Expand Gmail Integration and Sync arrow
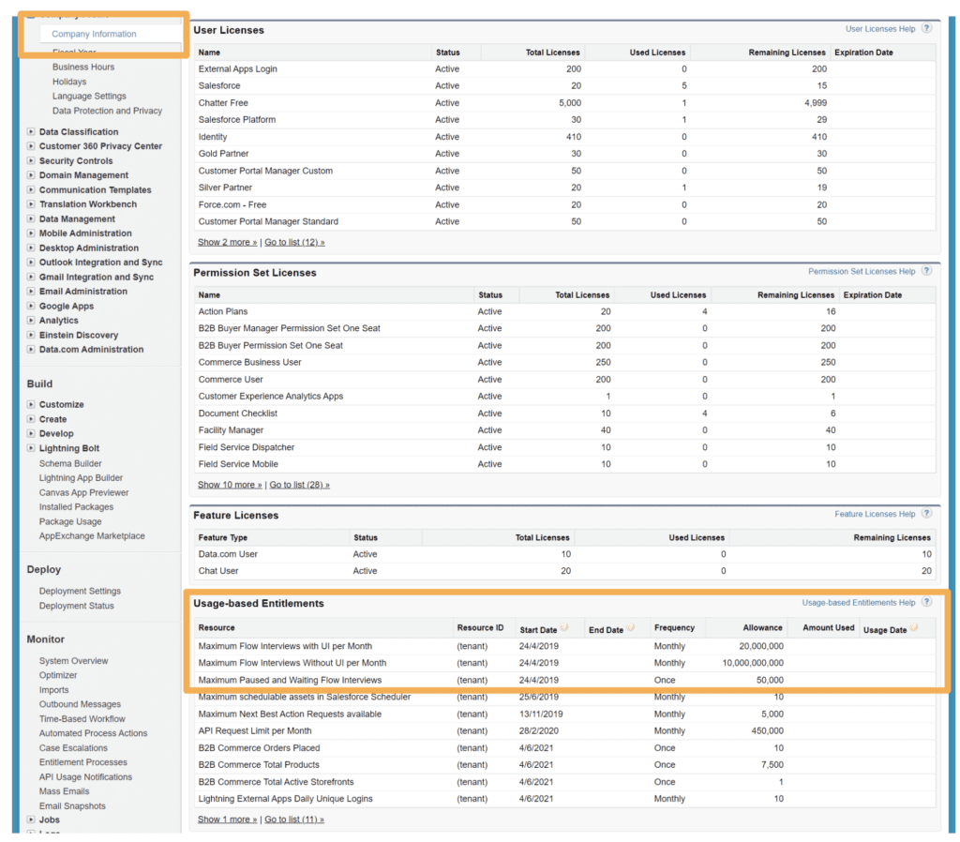Image resolution: width=960 pixels, height=842 pixels. pyautogui.click(x=31, y=277)
